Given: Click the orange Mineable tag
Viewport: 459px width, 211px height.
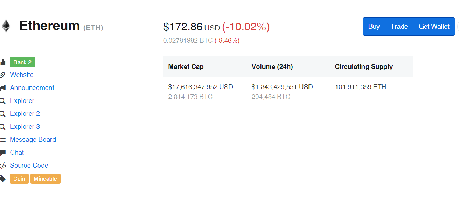Looking at the screenshot, I should (x=46, y=179).
